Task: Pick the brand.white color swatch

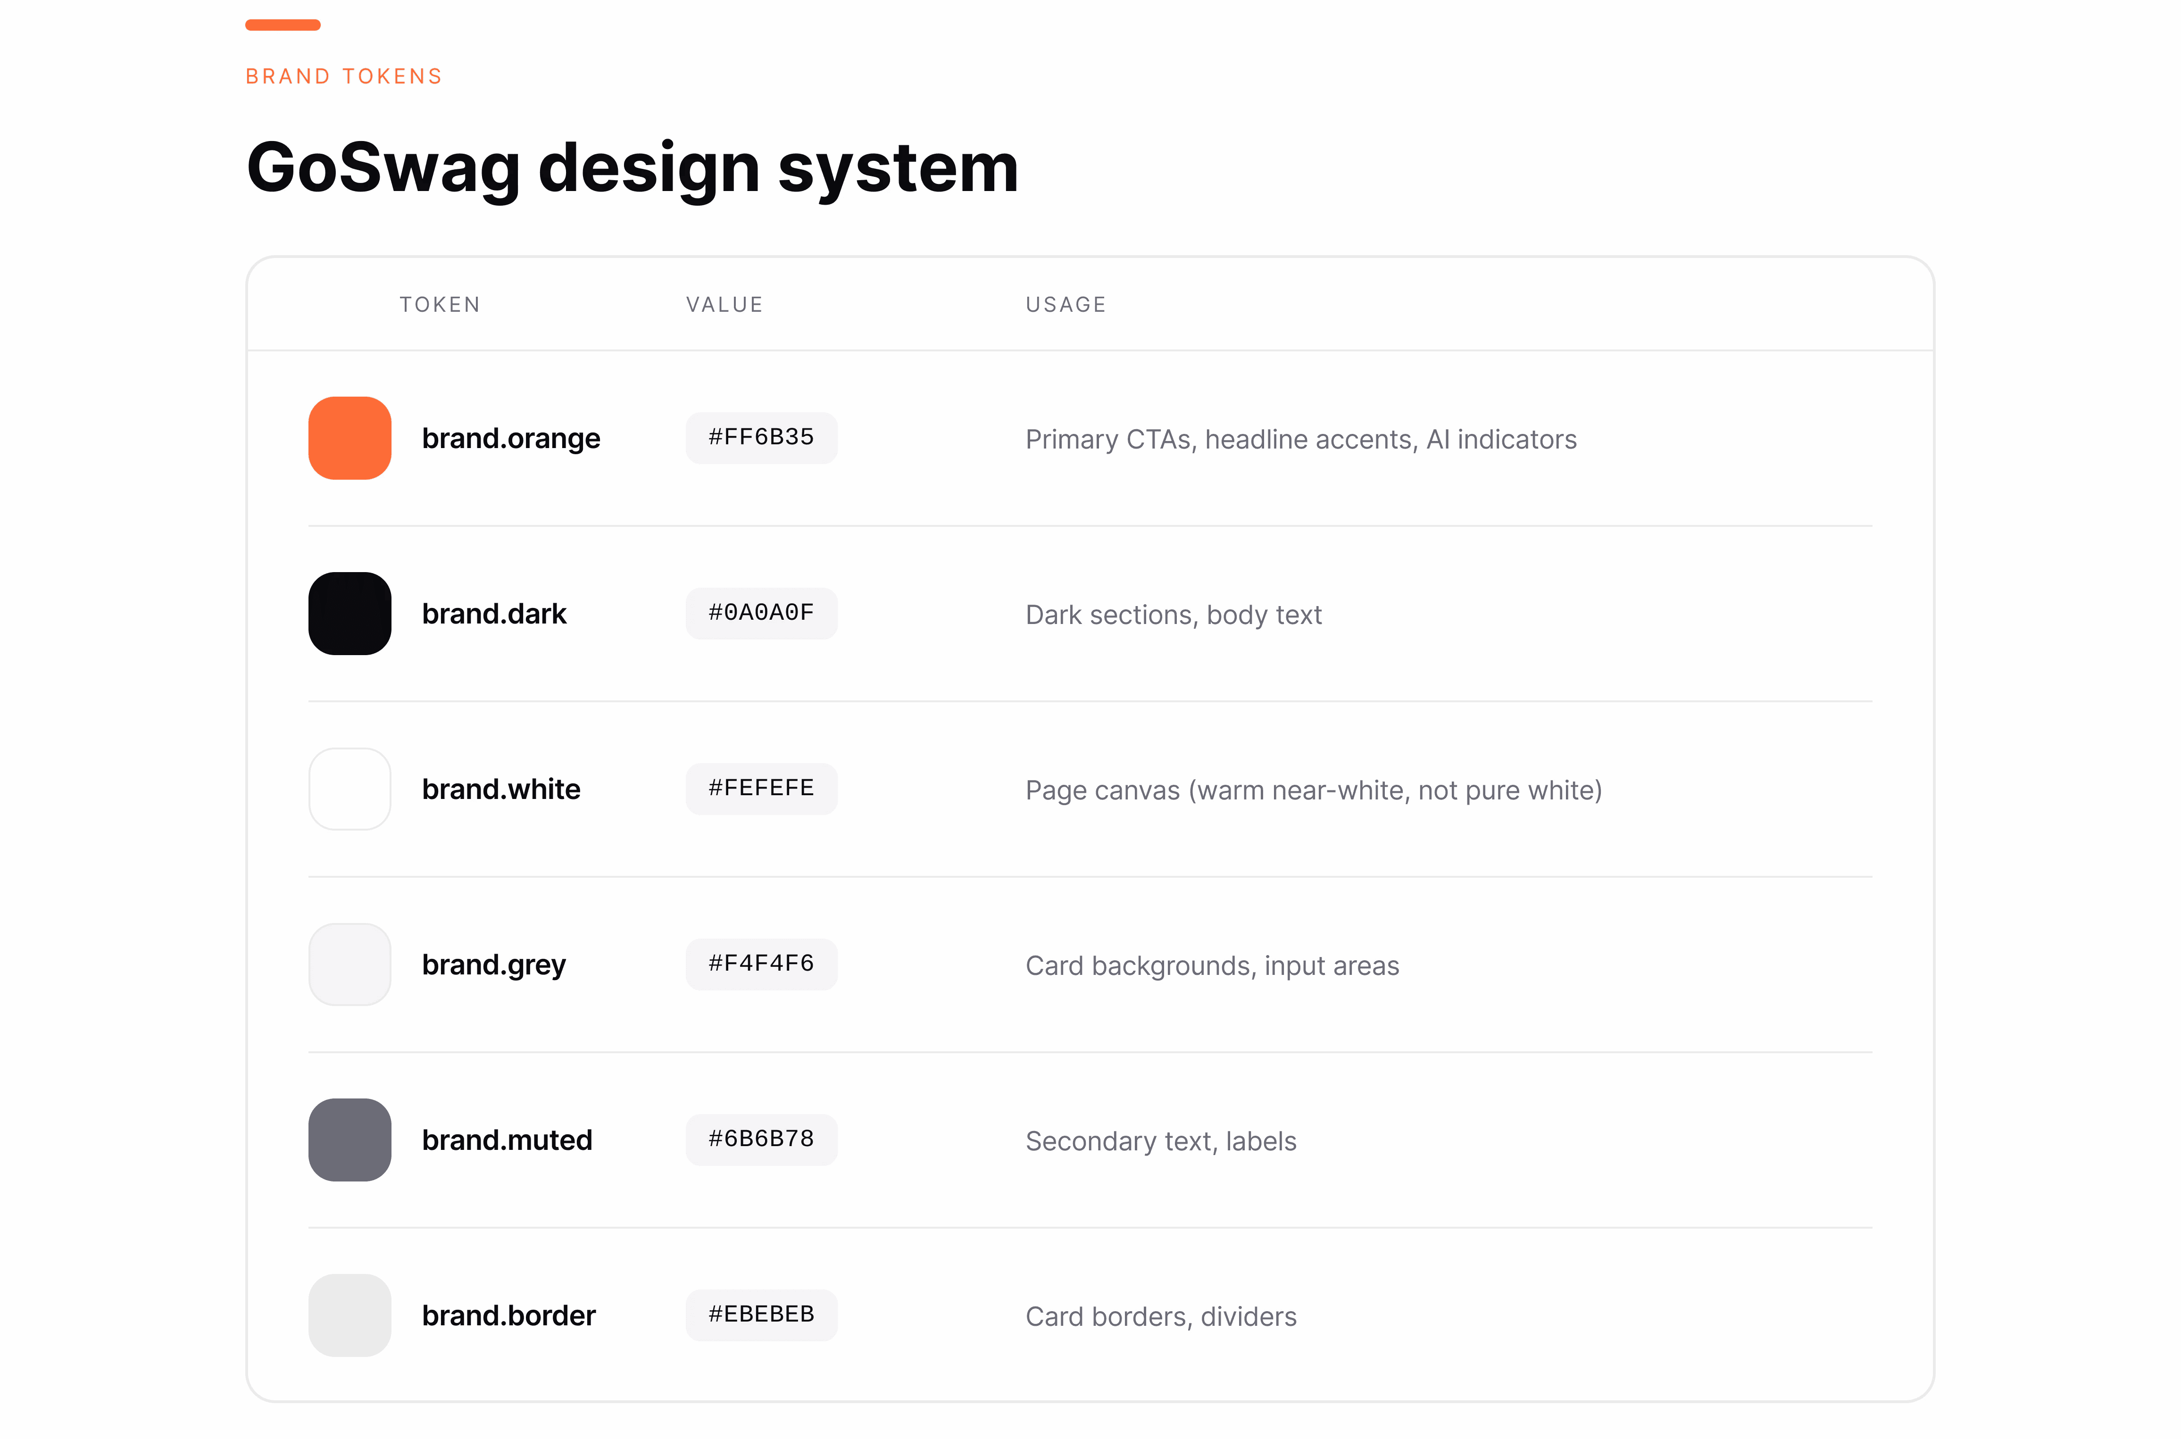Action: [350, 789]
